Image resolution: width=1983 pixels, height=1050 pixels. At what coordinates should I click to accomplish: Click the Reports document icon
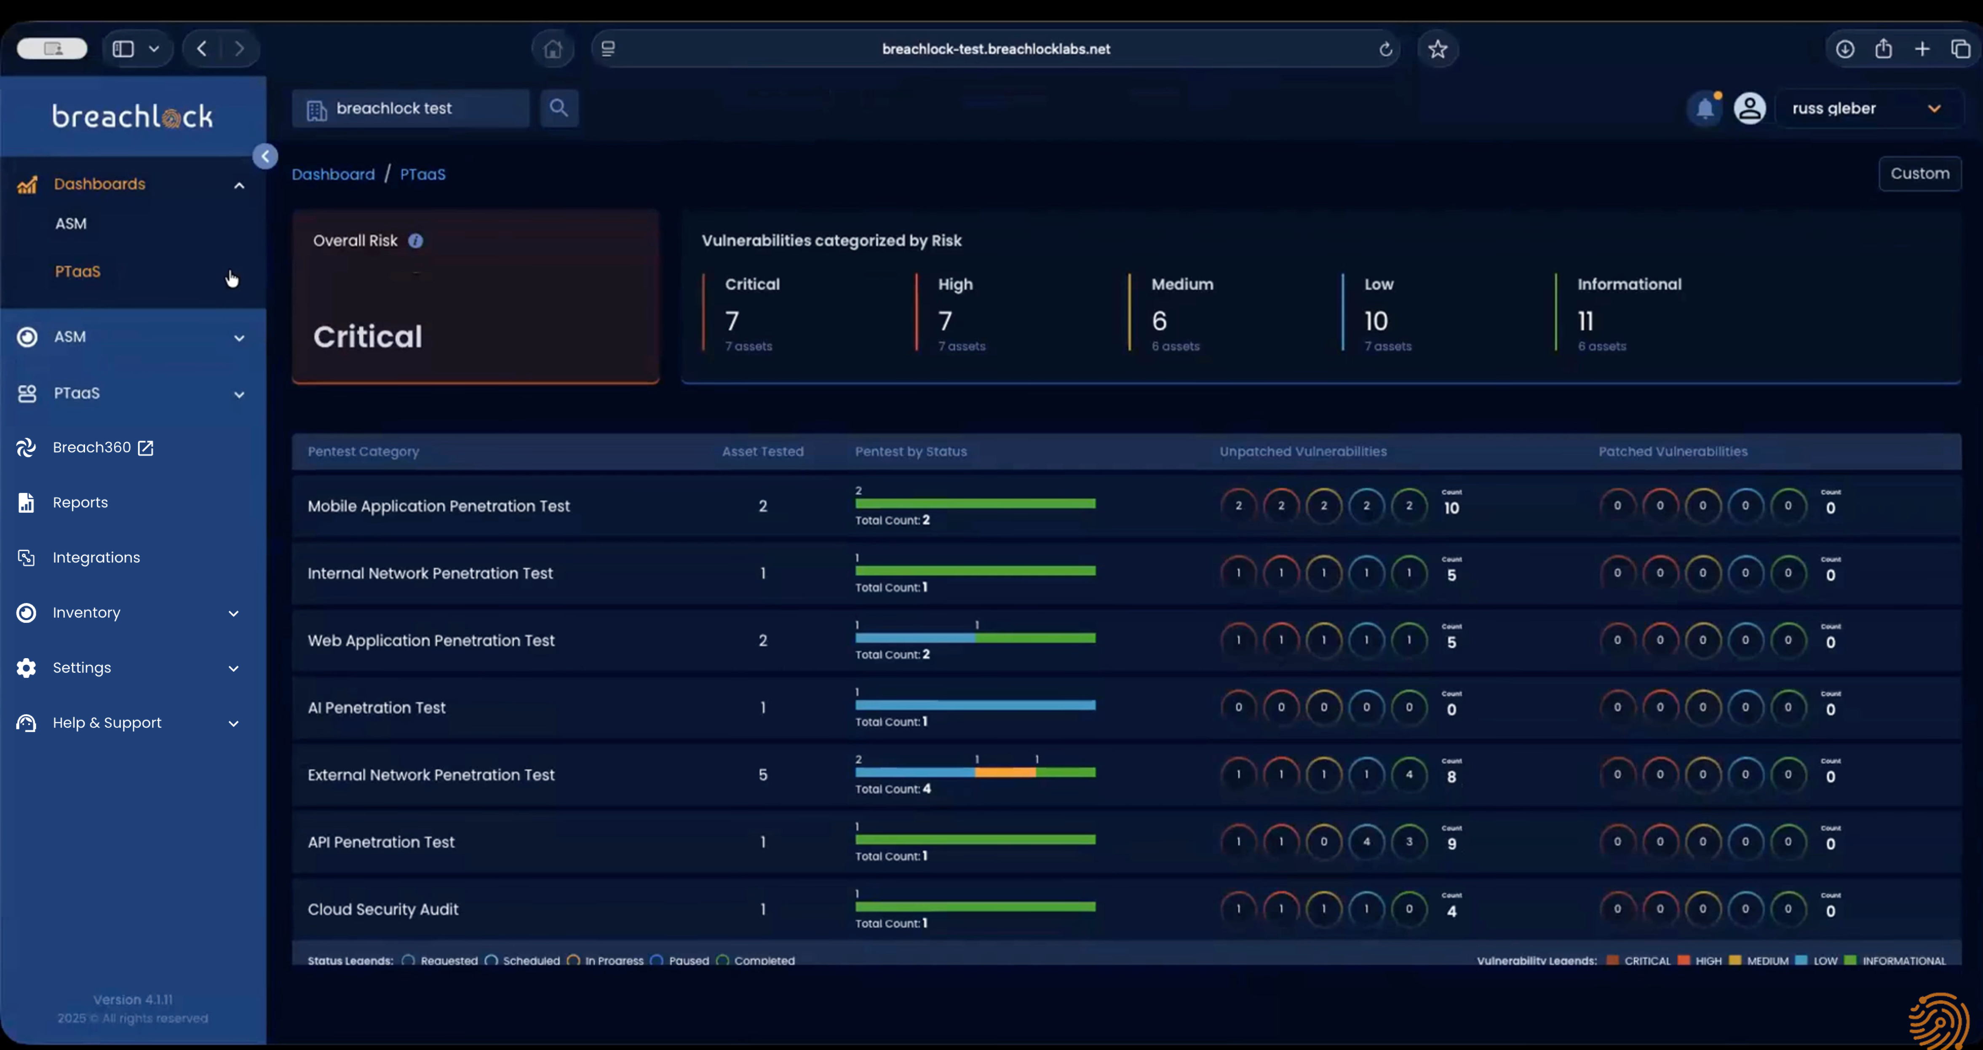point(26,502)
